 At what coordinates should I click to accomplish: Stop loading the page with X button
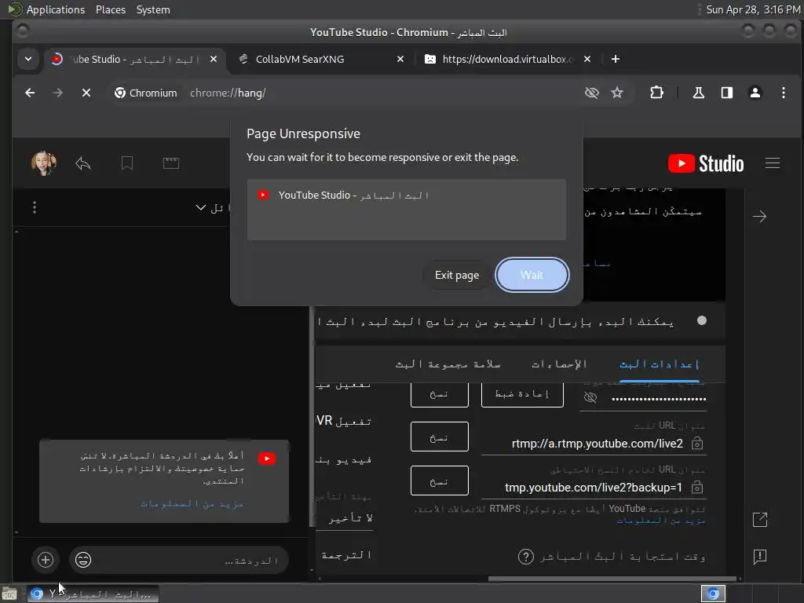86,93
